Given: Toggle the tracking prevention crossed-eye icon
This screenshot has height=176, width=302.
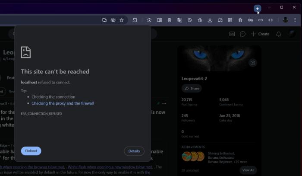Looking at the screenshot, I should (113, 20).
